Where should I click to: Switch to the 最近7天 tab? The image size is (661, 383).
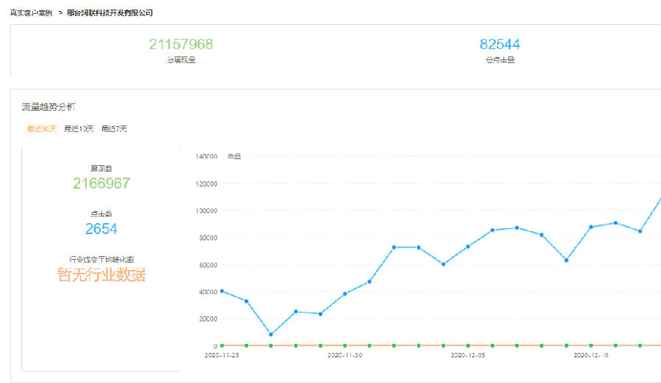[x=114, y=128]
